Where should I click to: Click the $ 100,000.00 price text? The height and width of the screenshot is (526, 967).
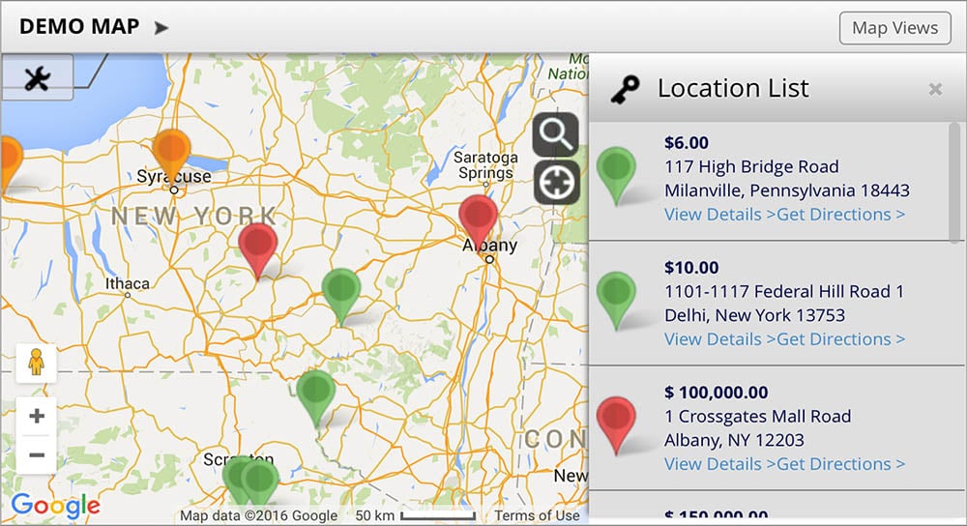coord(716,393)
